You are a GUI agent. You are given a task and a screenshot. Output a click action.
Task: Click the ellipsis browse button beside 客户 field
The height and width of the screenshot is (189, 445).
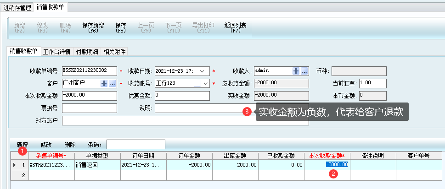point(113,83)
